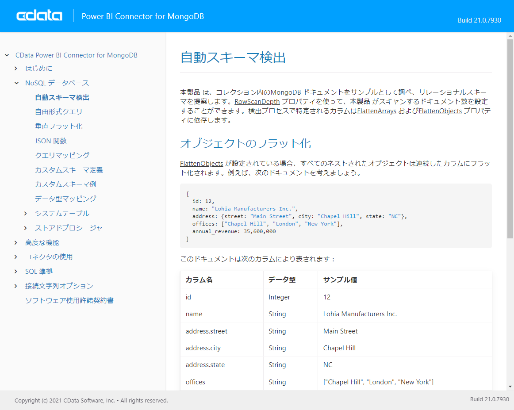This screenshot has width=514, height=410.
Task: Click the NC sample value cell
Action: pyautogui.click(x=404, y=365)
